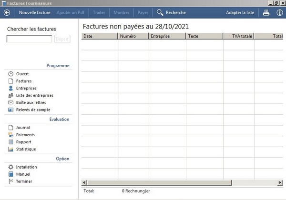
Task: Click Payer in the toolbar
Action: pyautogui.click(x=143, y=12)
